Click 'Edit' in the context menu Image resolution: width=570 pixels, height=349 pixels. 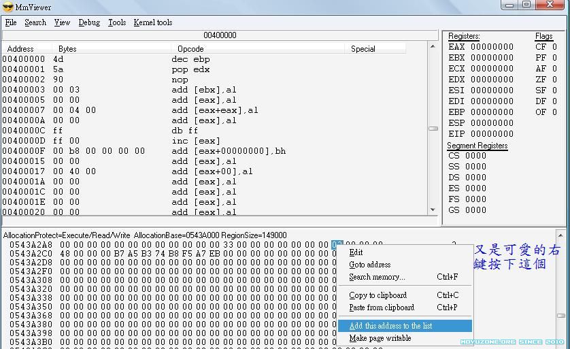click(356, 252)
